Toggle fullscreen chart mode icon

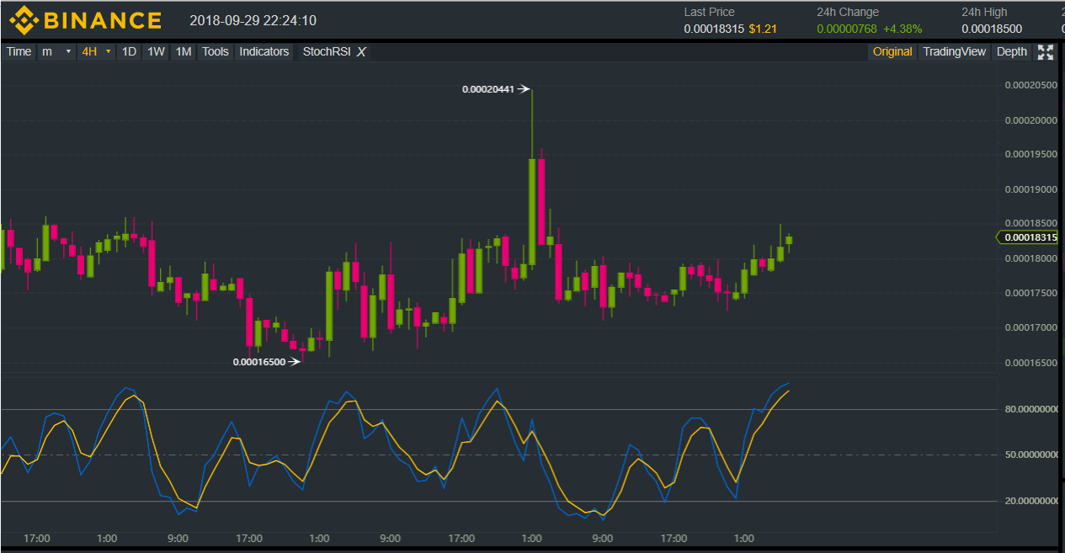click(x=1045, y=52)
